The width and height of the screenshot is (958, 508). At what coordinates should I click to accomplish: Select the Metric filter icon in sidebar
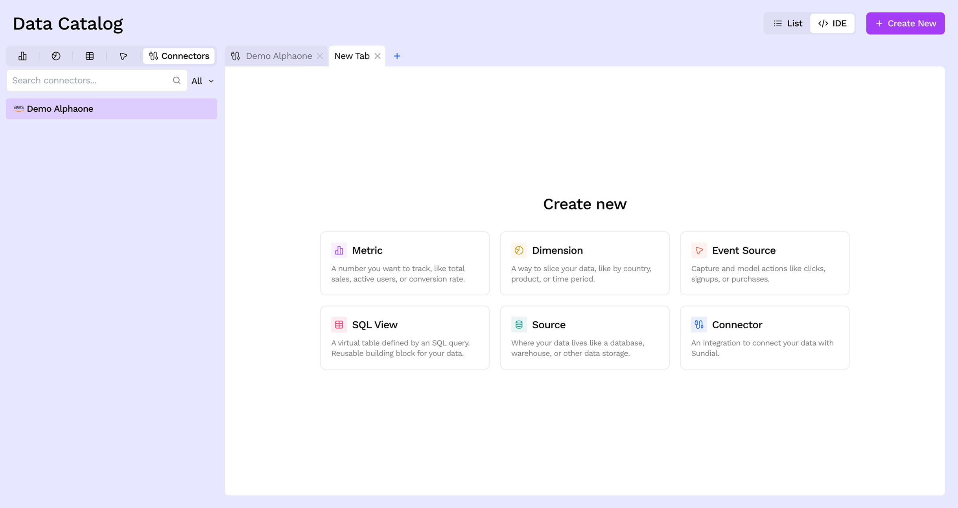22,55
